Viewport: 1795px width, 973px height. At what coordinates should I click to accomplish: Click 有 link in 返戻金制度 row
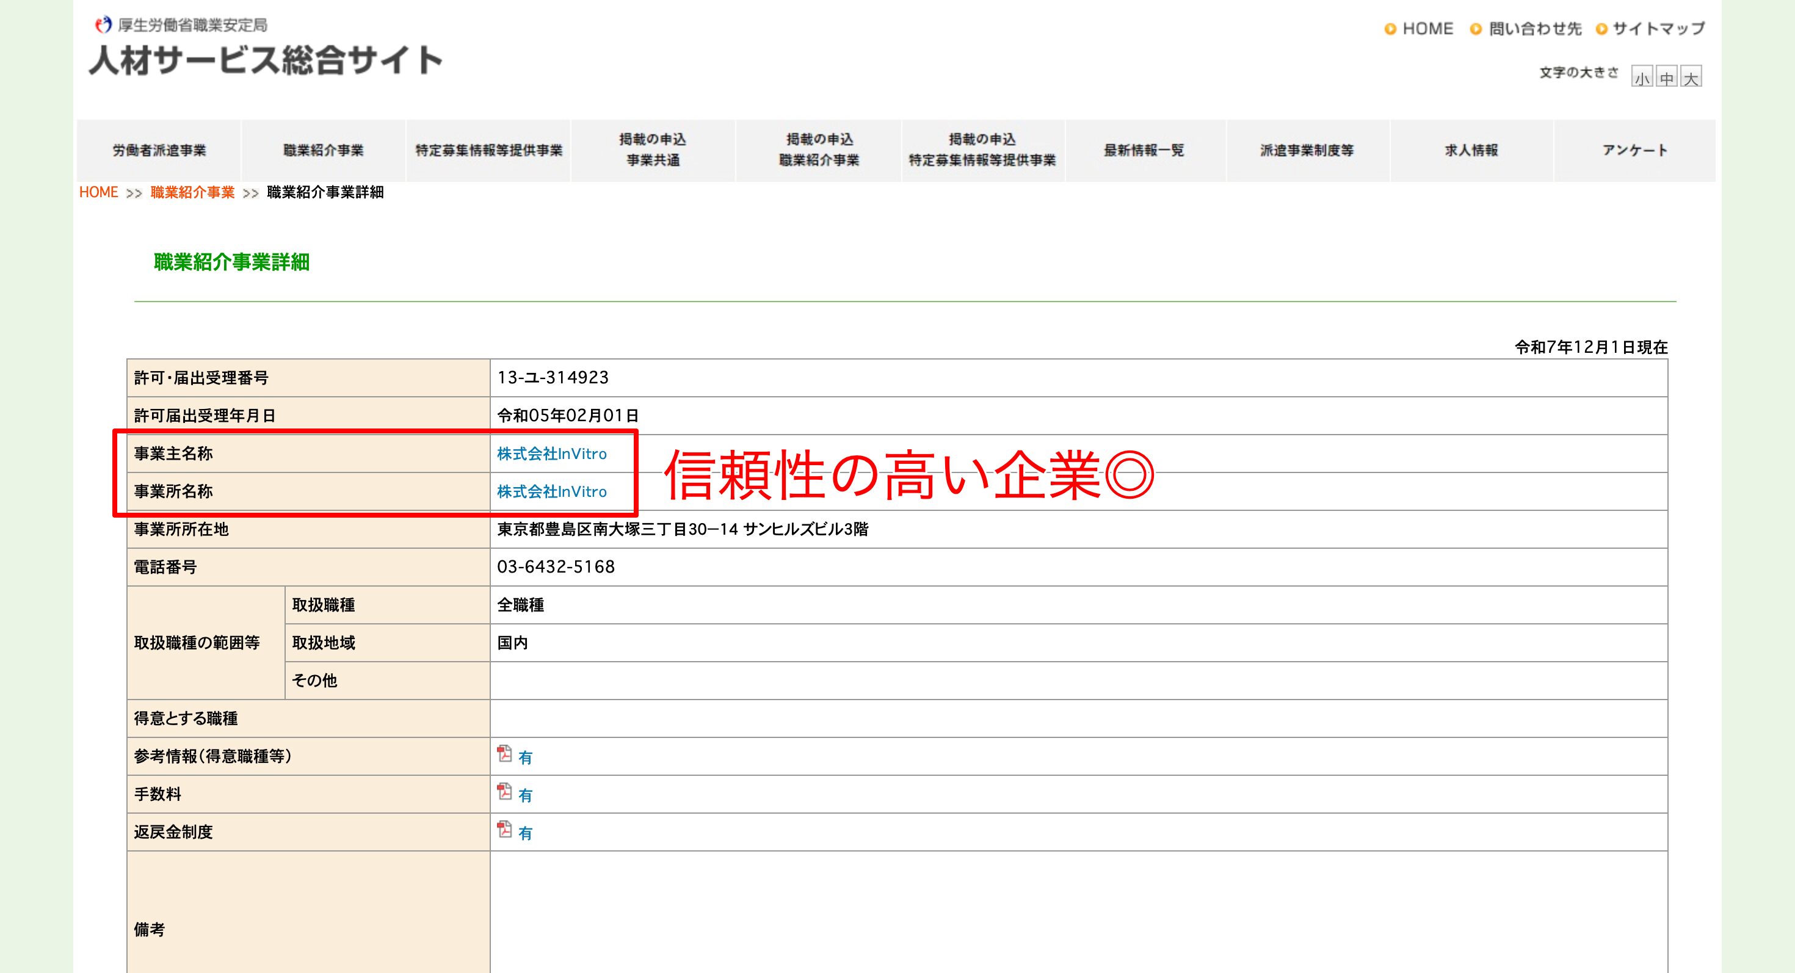(x=526, y=833)
